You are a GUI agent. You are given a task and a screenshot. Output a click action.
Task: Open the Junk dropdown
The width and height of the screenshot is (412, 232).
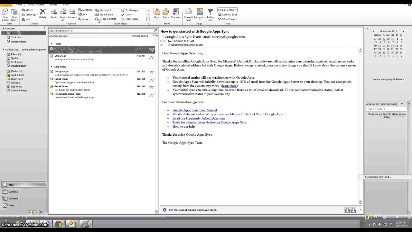(27, 19)
